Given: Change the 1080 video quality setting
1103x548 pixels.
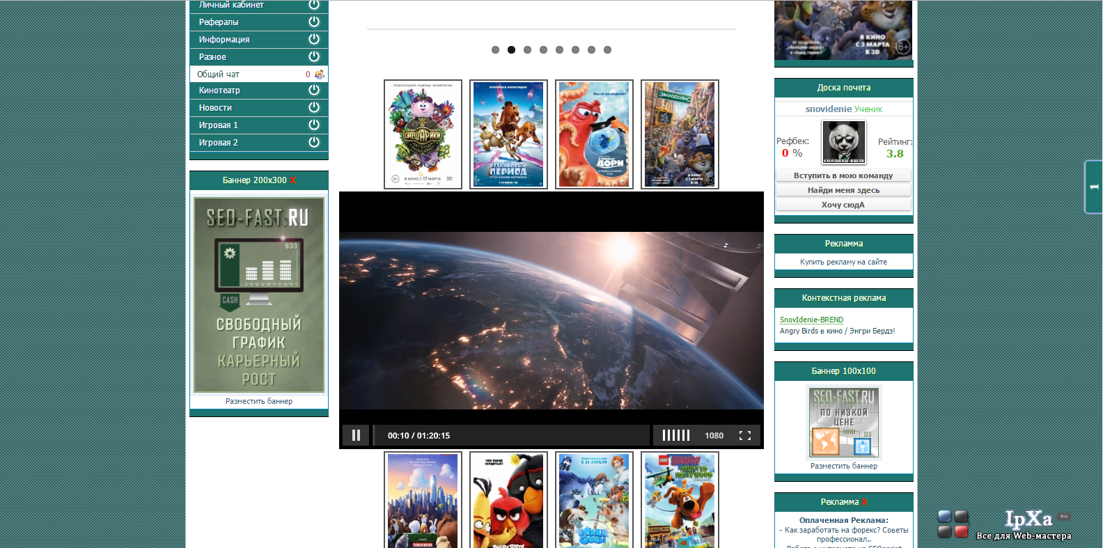Looking at the screenshot, I should click(x=714, y=436).
